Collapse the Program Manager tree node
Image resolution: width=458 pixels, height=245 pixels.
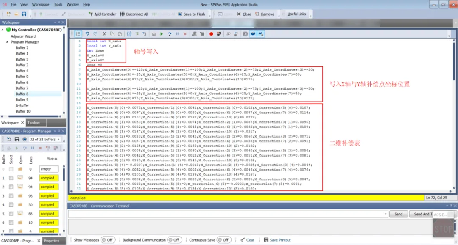pos(7,42)
